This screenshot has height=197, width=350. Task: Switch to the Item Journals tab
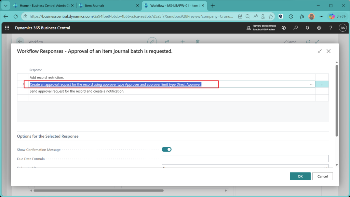click(x=108, y=5)
